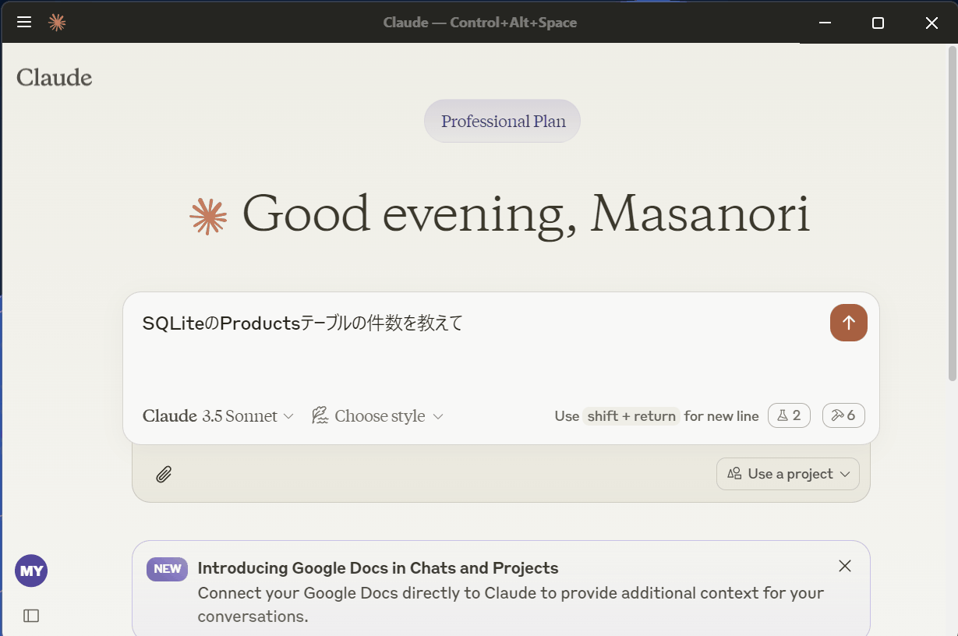This screenshot has height=636, width=958.
Task: Click the Introducing Google Docs headline
Action: (378, 567)
